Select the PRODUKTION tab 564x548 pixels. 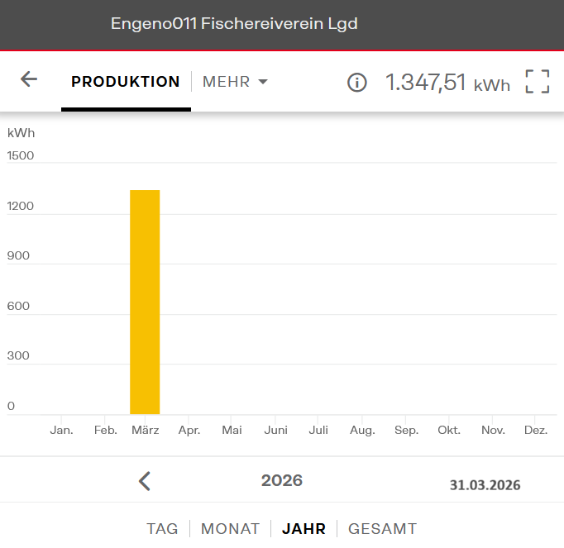[x=126, y=82]
